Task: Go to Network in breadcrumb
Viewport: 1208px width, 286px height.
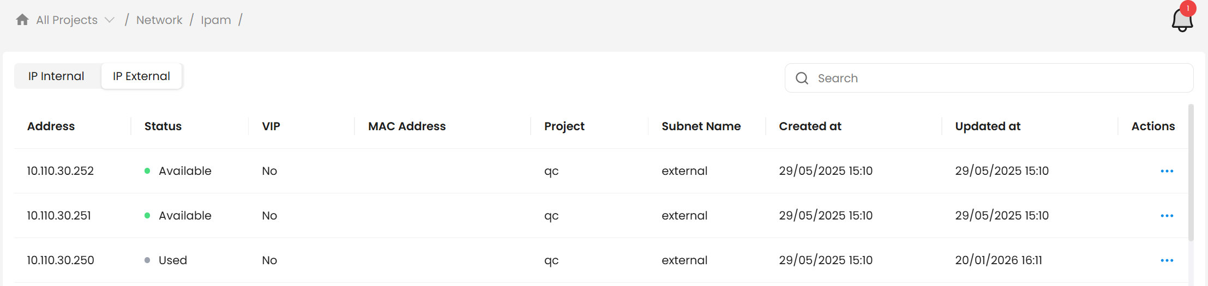Action: 159,20
